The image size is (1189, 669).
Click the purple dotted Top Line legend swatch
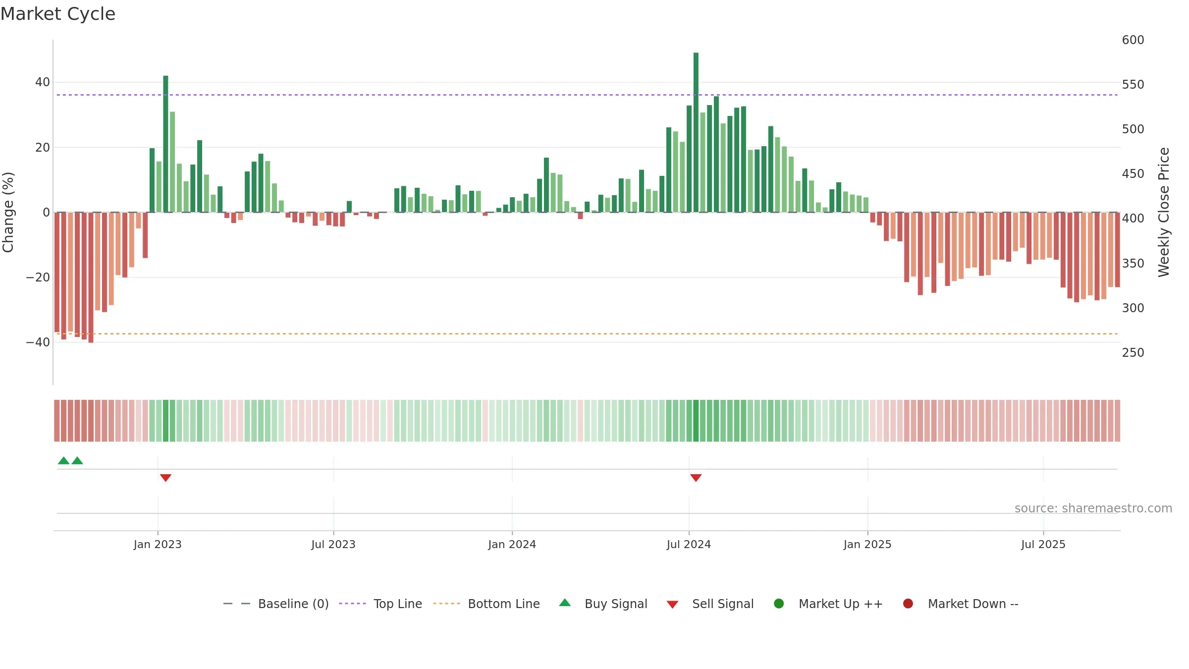[352, 604]
